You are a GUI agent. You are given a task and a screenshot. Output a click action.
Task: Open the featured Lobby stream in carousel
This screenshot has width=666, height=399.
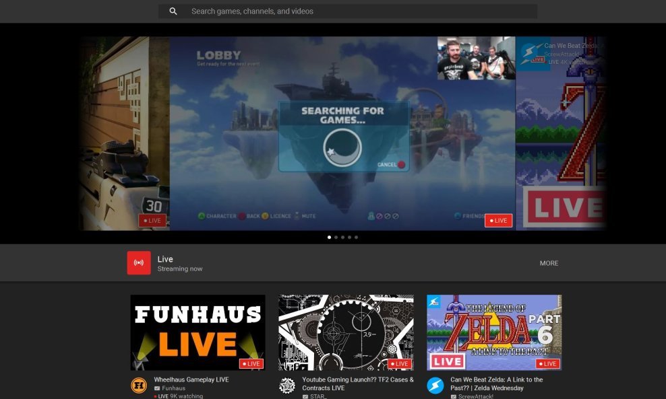342,133
